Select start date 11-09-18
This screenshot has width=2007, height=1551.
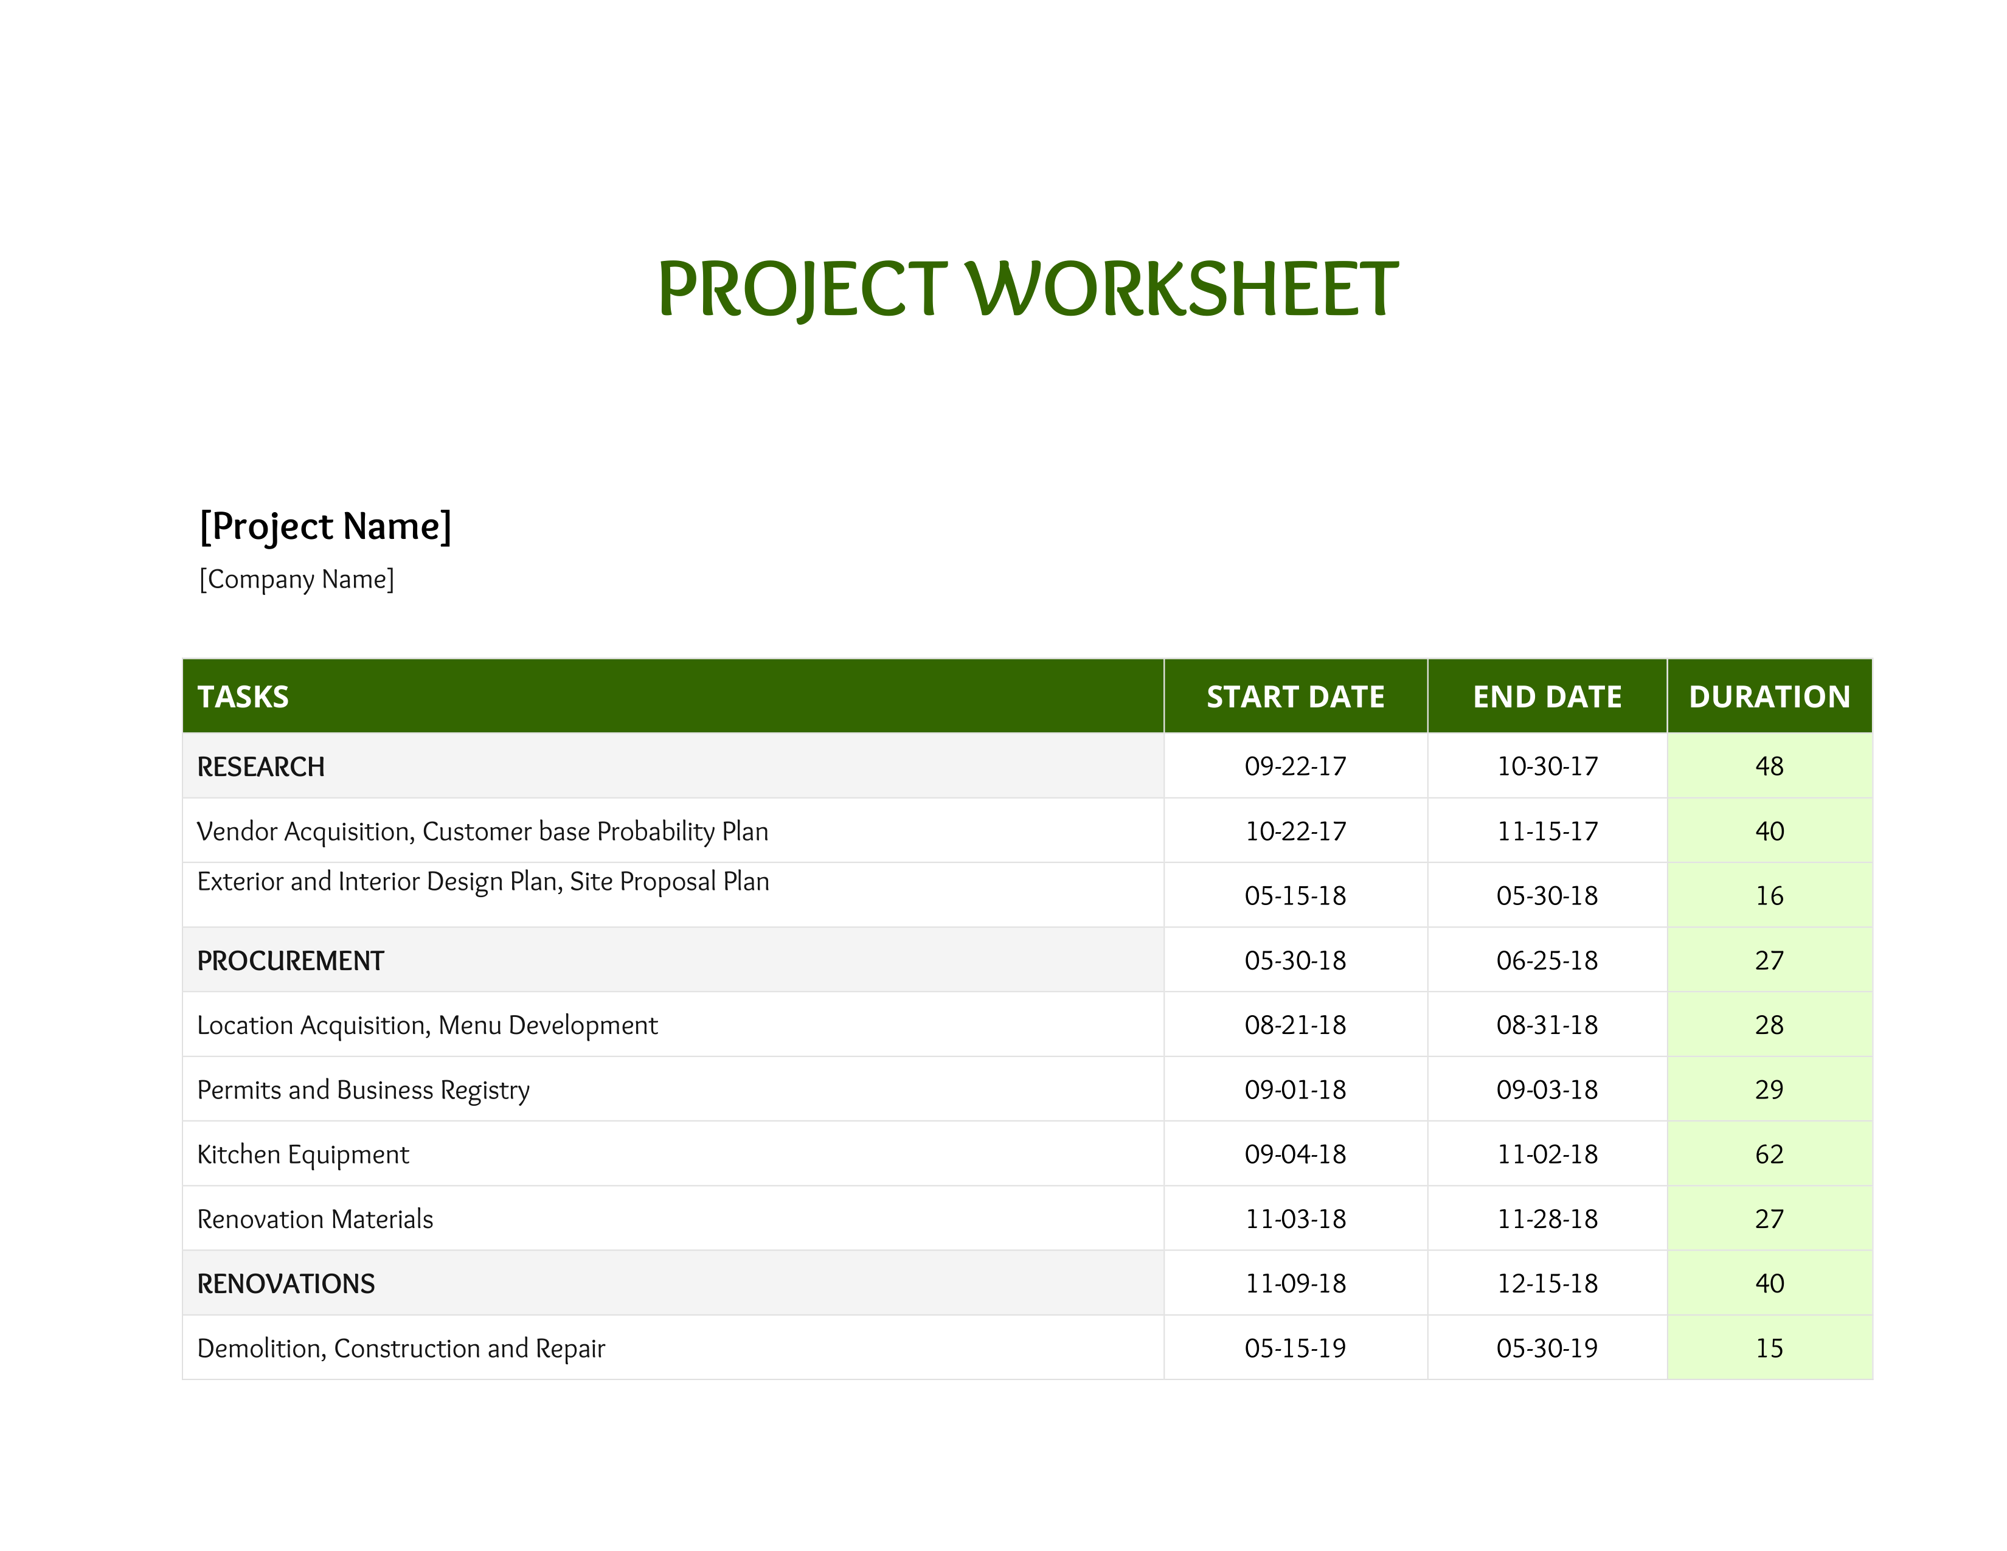pos(1295,1283)
